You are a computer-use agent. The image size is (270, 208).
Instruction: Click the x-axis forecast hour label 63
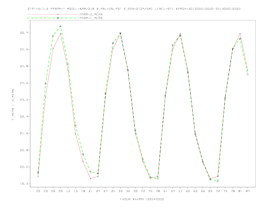tap(195, 191)
